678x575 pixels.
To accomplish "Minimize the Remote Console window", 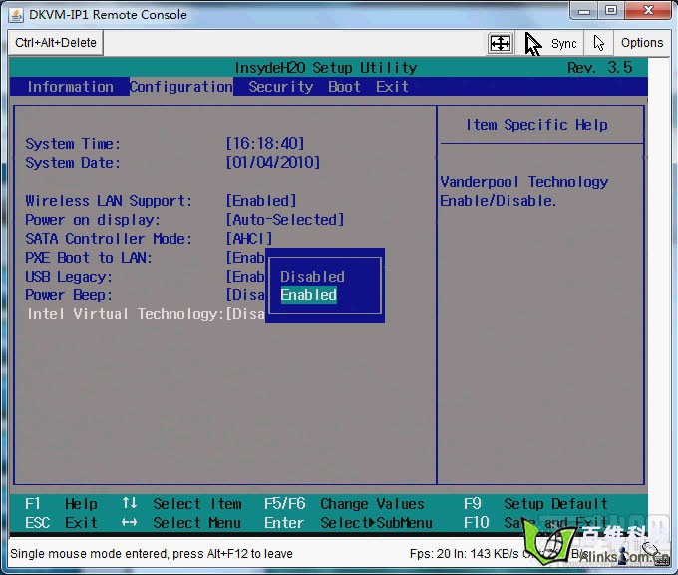I will 584,12.
